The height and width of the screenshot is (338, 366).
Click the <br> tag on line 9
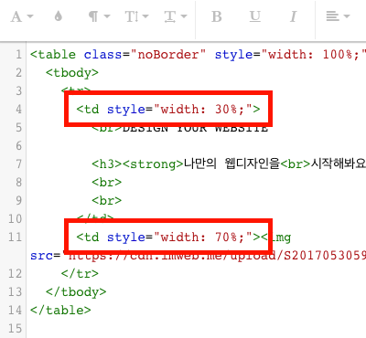click(x=106, y=201)
